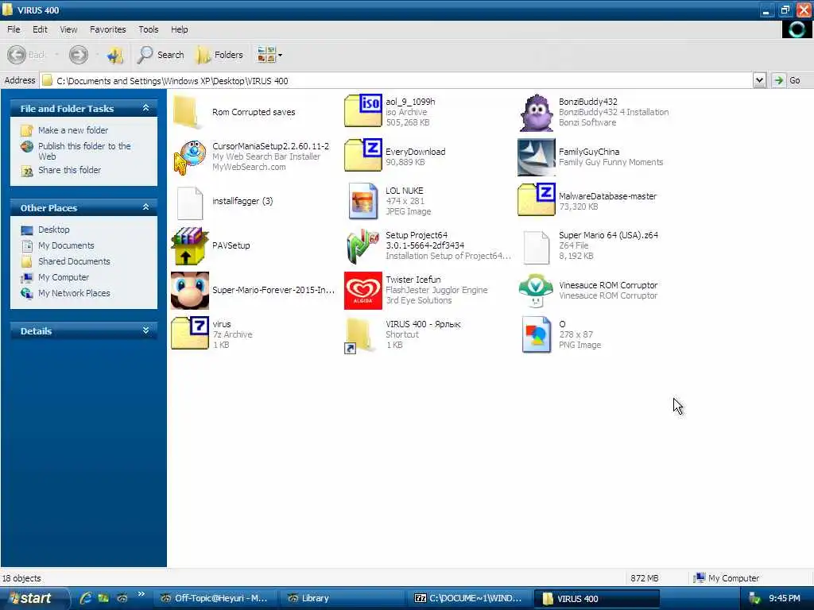This screenshot has width=814, height=610.
Task: Select the BonziBuddy432 purple gorilla icon
Action: coord(537,113)
